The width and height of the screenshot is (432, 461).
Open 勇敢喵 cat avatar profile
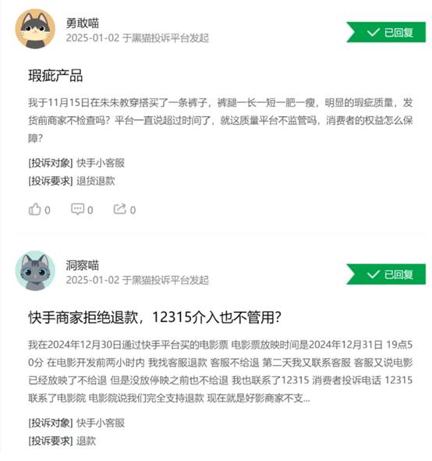pos(35,29)
